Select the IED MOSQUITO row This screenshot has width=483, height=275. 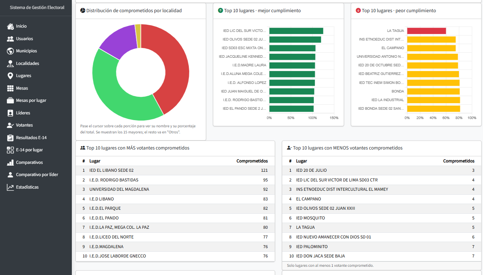pyautogui.click(x=382, y=218)
